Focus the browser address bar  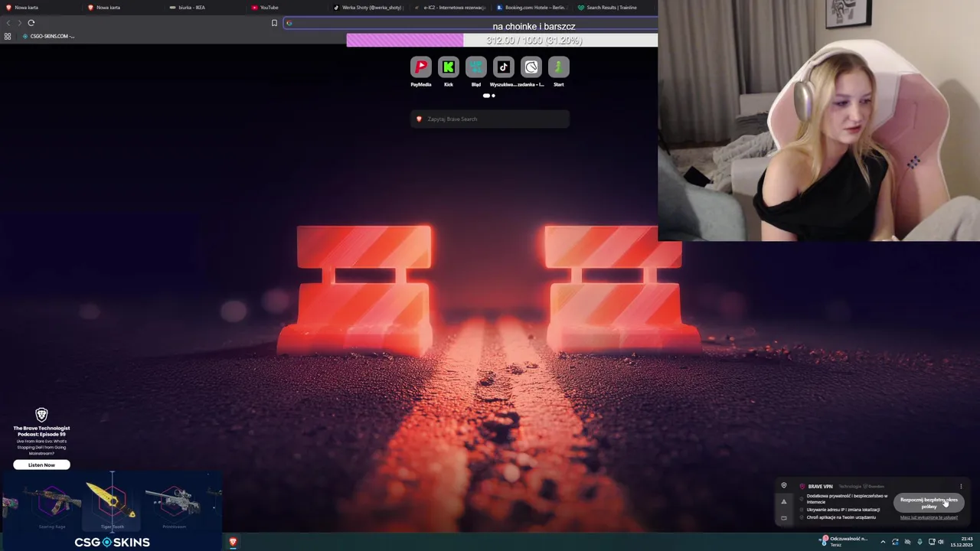point(470,23)
